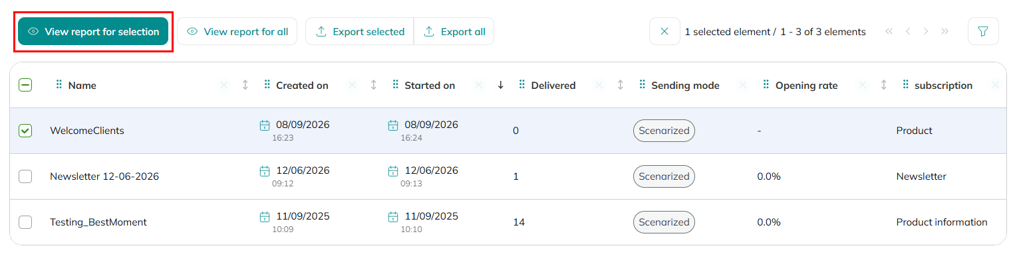The image size is (1023, 260).
Task: Sort by Name using its sort arrows
Action: [x=245, y=85]
